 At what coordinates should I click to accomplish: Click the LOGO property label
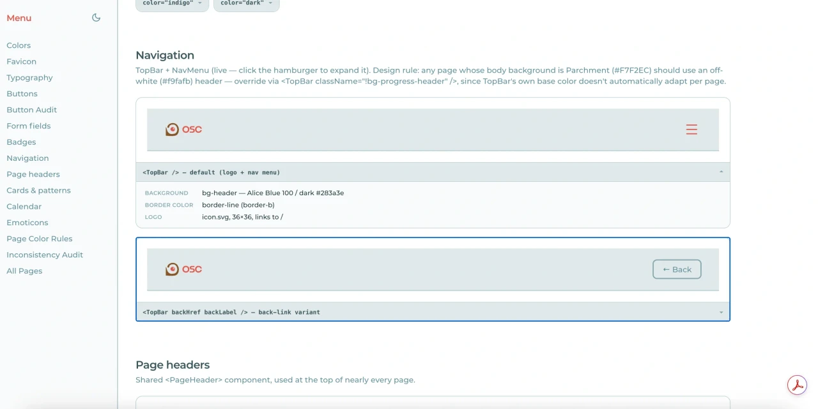(153, 217)
